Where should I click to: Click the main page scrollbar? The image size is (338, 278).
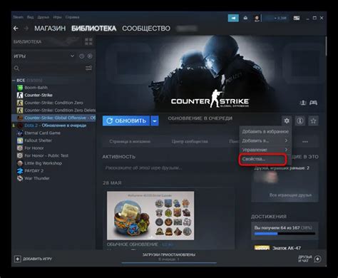(x=326, y=46)
